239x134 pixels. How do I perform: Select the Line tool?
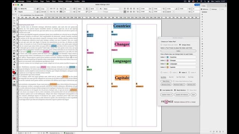(14, 34)
